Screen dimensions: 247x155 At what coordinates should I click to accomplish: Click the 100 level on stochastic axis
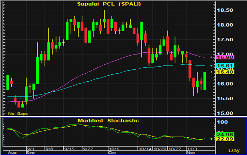click(x=222, y=122)
